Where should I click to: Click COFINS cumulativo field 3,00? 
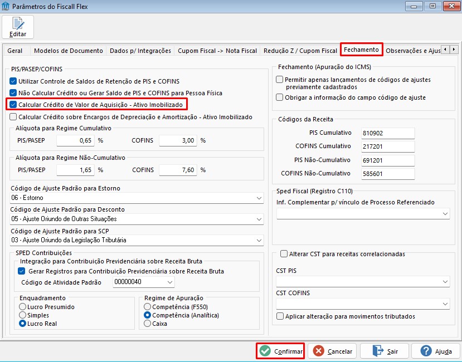tap(178, 140)
